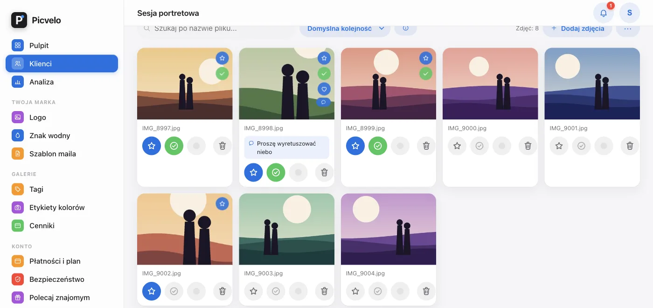The image size is (653, 308).
Task: Open Płatności i plan page
Action: click(62, 261)
